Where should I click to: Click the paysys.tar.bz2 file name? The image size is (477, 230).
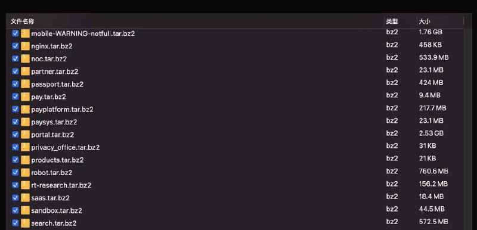pyautogui.click(x=54, y=122)
